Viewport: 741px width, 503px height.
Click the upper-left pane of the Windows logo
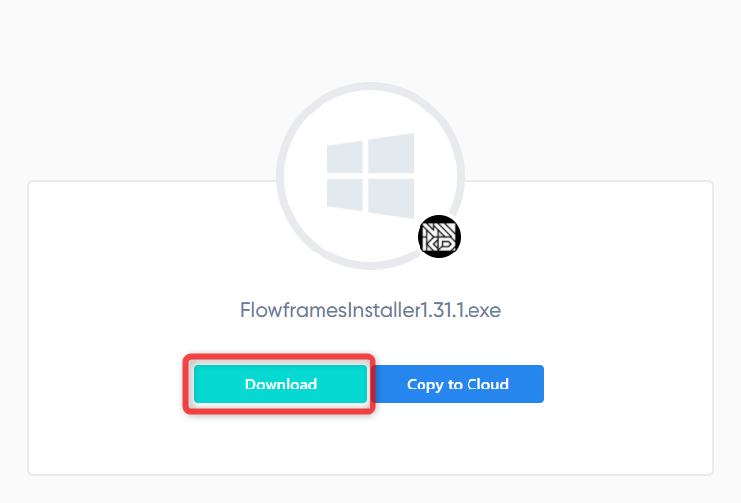345,158
